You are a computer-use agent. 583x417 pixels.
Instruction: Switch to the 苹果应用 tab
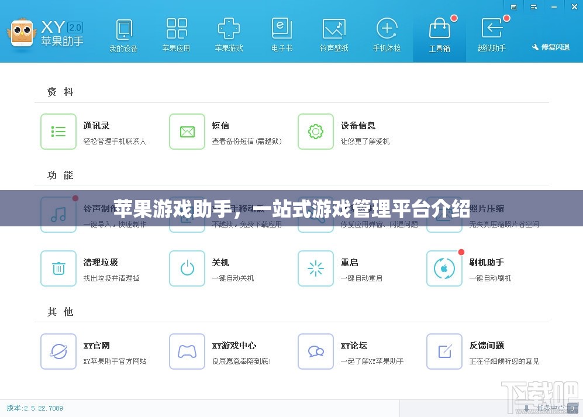pyautogui.click(x=176, y=35)
